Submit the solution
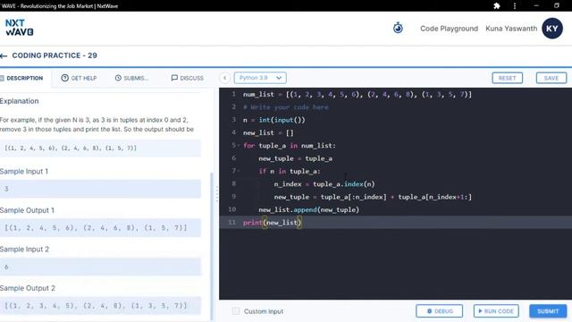The height and width of the screenshot is (322, 572). point(548,311)
